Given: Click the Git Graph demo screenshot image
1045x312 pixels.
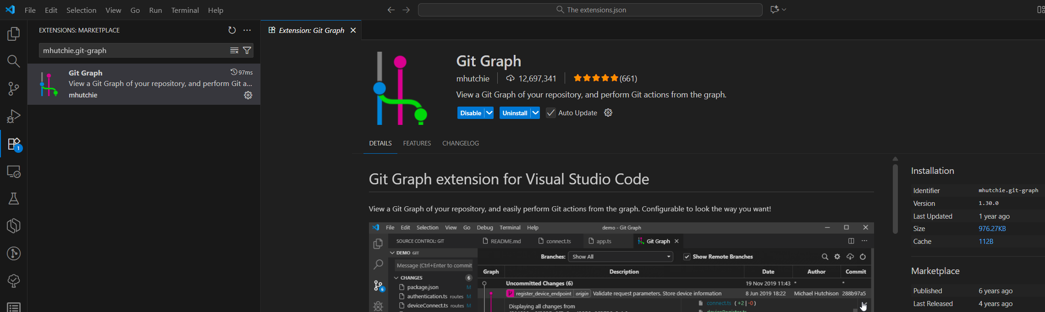Looking at the screenshot, I should [621, 267].
